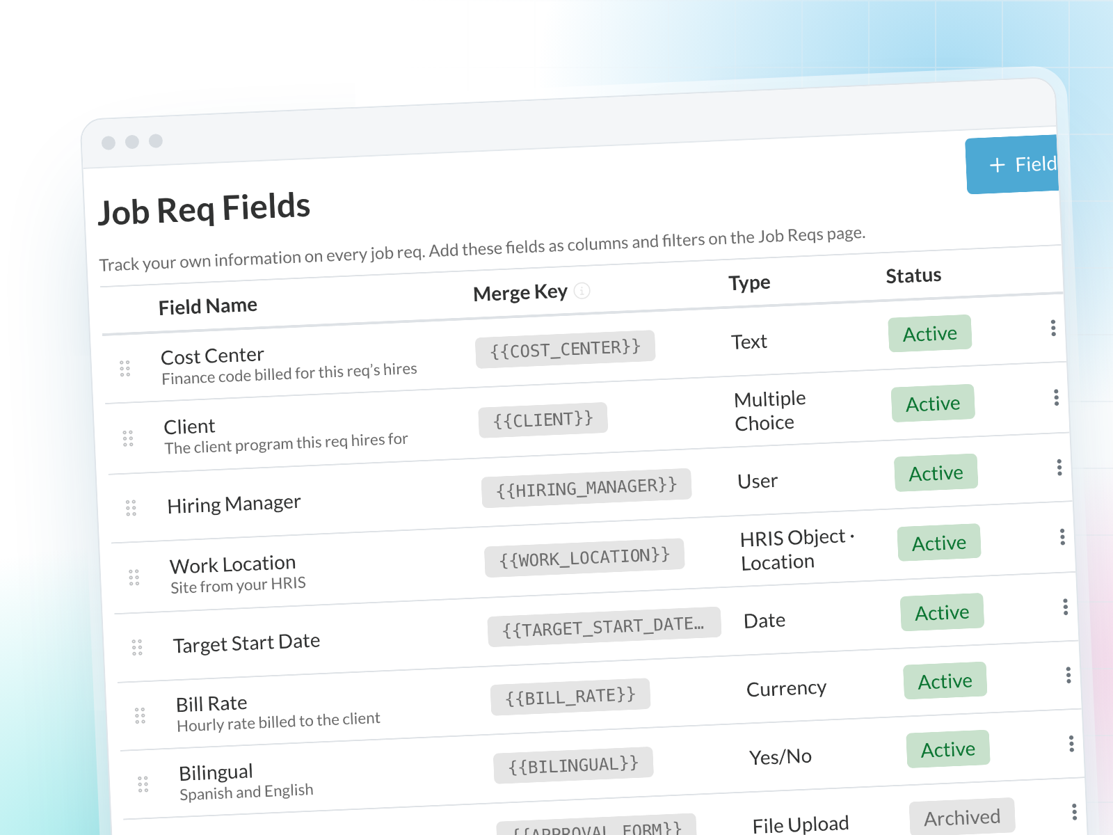Open the Bilingual row kebab menu
Viewport: 1113px width, 835px height.
pyautogui.click(x=1071, y=744)
